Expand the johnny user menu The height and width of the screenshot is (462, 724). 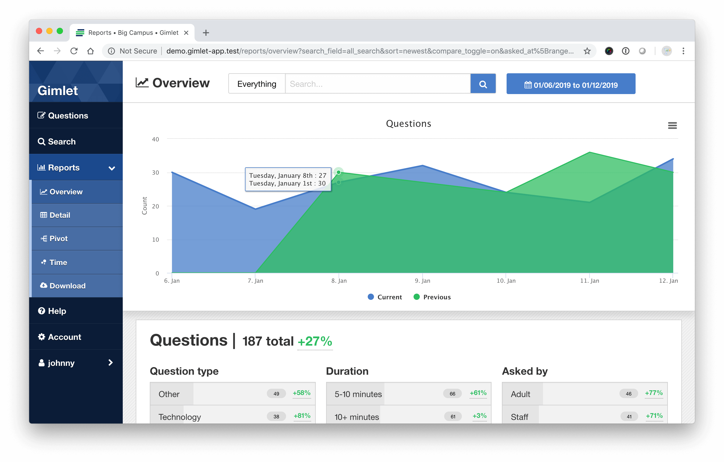point(76,363)
